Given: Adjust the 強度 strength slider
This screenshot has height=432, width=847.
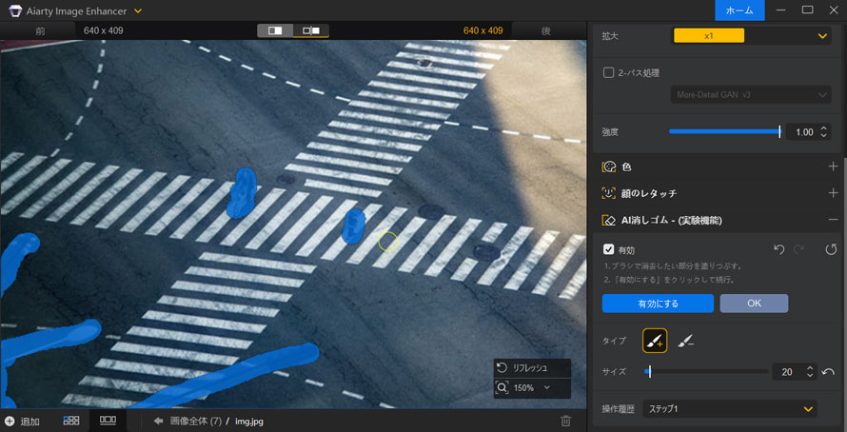Looking at the screenshot, I should click(724, 131).
